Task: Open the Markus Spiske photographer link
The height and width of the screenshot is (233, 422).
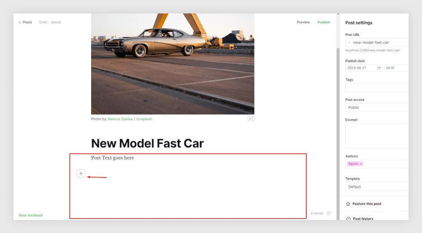Action: point(120,119)
